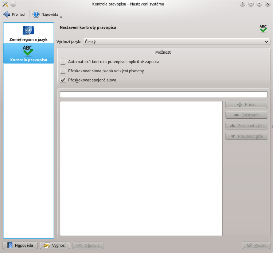This screenshot has width=273, height=253.
Task: Click Posunout výše button
Action: (246, 126)
